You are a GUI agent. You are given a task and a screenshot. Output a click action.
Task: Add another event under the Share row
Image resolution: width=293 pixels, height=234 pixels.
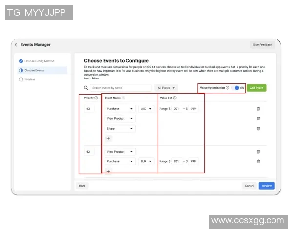coord(108,138)
